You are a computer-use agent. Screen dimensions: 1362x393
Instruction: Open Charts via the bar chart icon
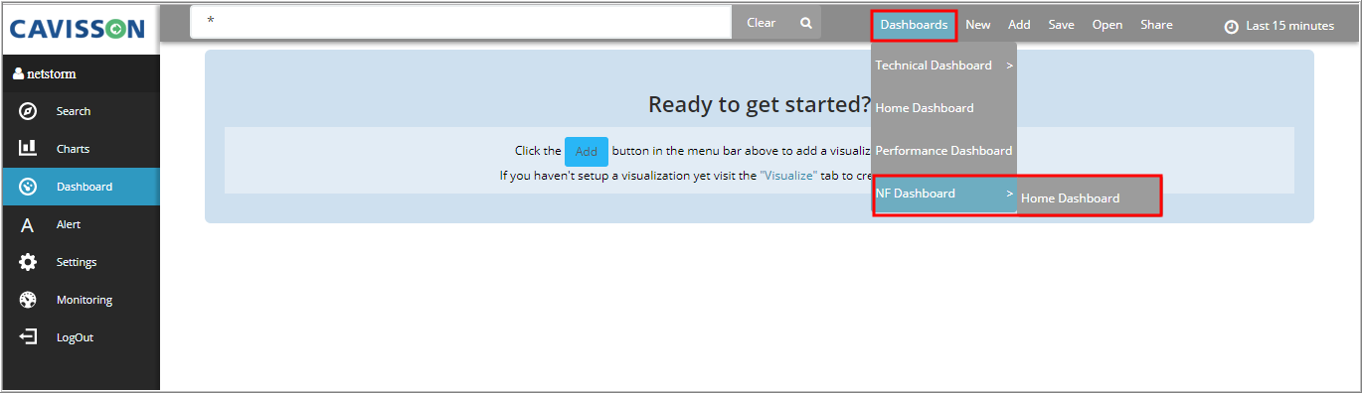coord(28,148)
